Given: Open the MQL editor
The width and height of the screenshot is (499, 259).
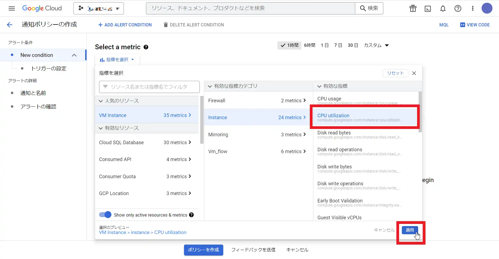Looking at the screenshot, I should 444,25.
